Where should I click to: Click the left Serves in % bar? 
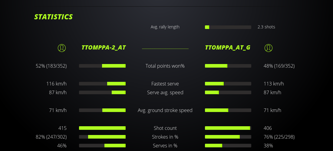[102, 146]
